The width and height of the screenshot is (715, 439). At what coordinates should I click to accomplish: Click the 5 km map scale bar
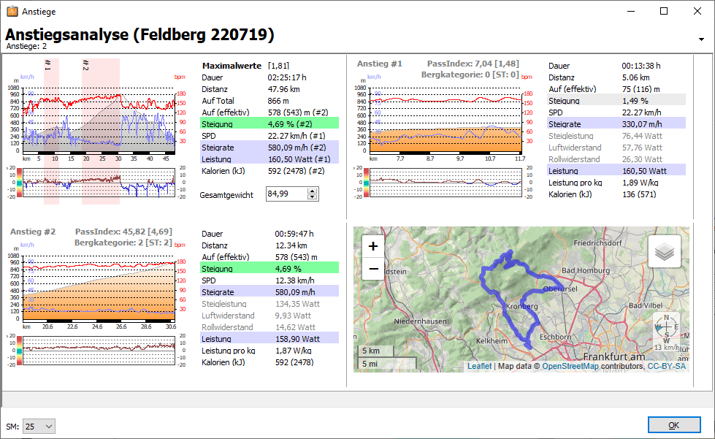click(375, 351)
